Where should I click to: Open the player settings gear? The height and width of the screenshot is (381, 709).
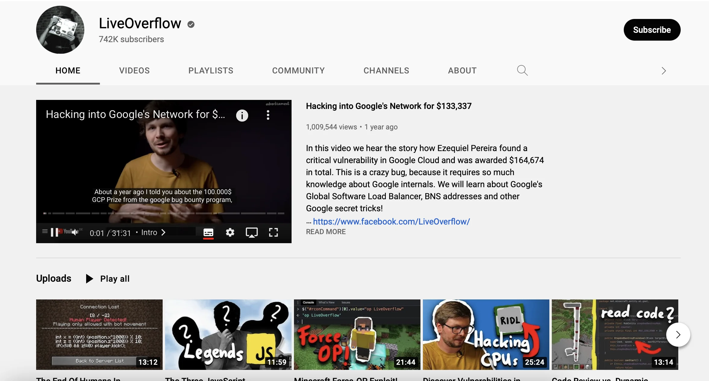[x=230, y=232]
